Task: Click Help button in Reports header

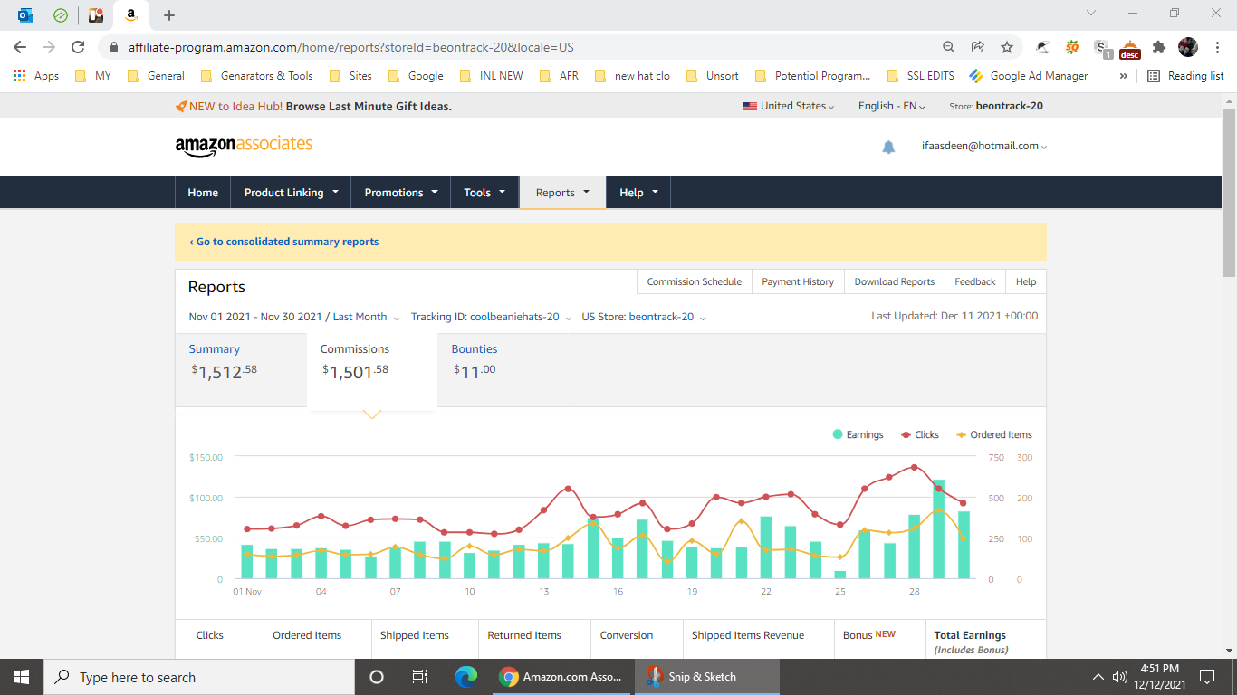Action: click(1026, 281)
